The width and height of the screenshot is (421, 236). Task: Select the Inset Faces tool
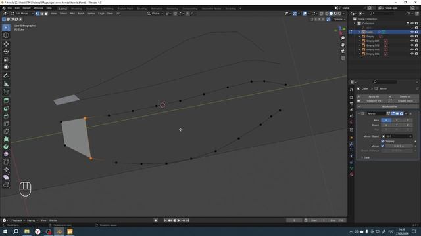pyautogui.click(x=6, y=108)
